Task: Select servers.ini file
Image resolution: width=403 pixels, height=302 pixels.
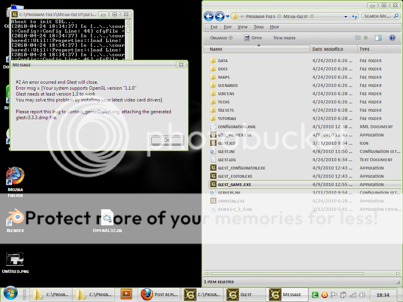Action: (x=305, y=193)
